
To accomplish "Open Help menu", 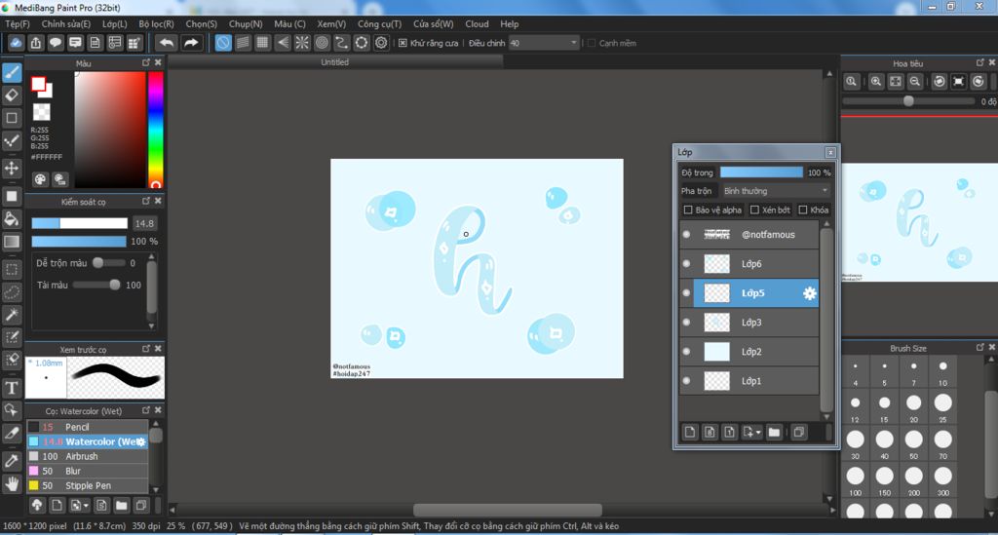I will [509, 24].
